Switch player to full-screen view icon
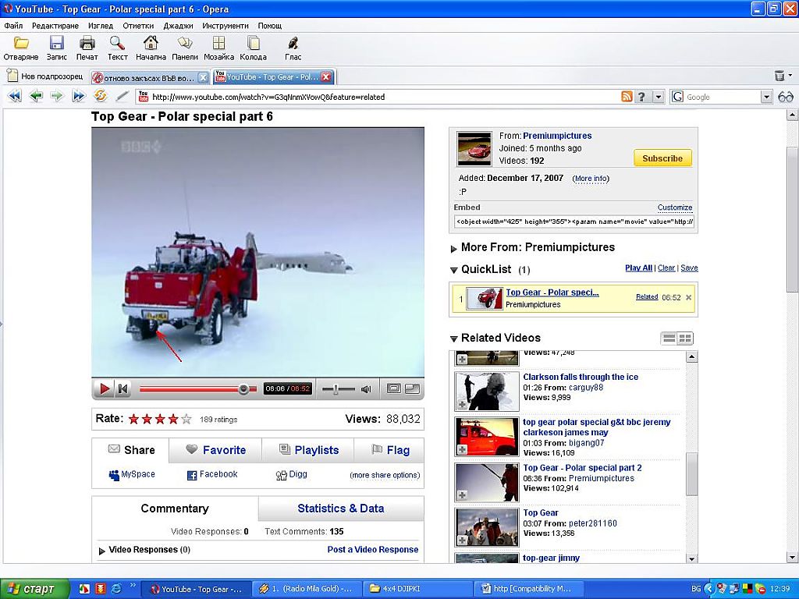 [412, 388]
